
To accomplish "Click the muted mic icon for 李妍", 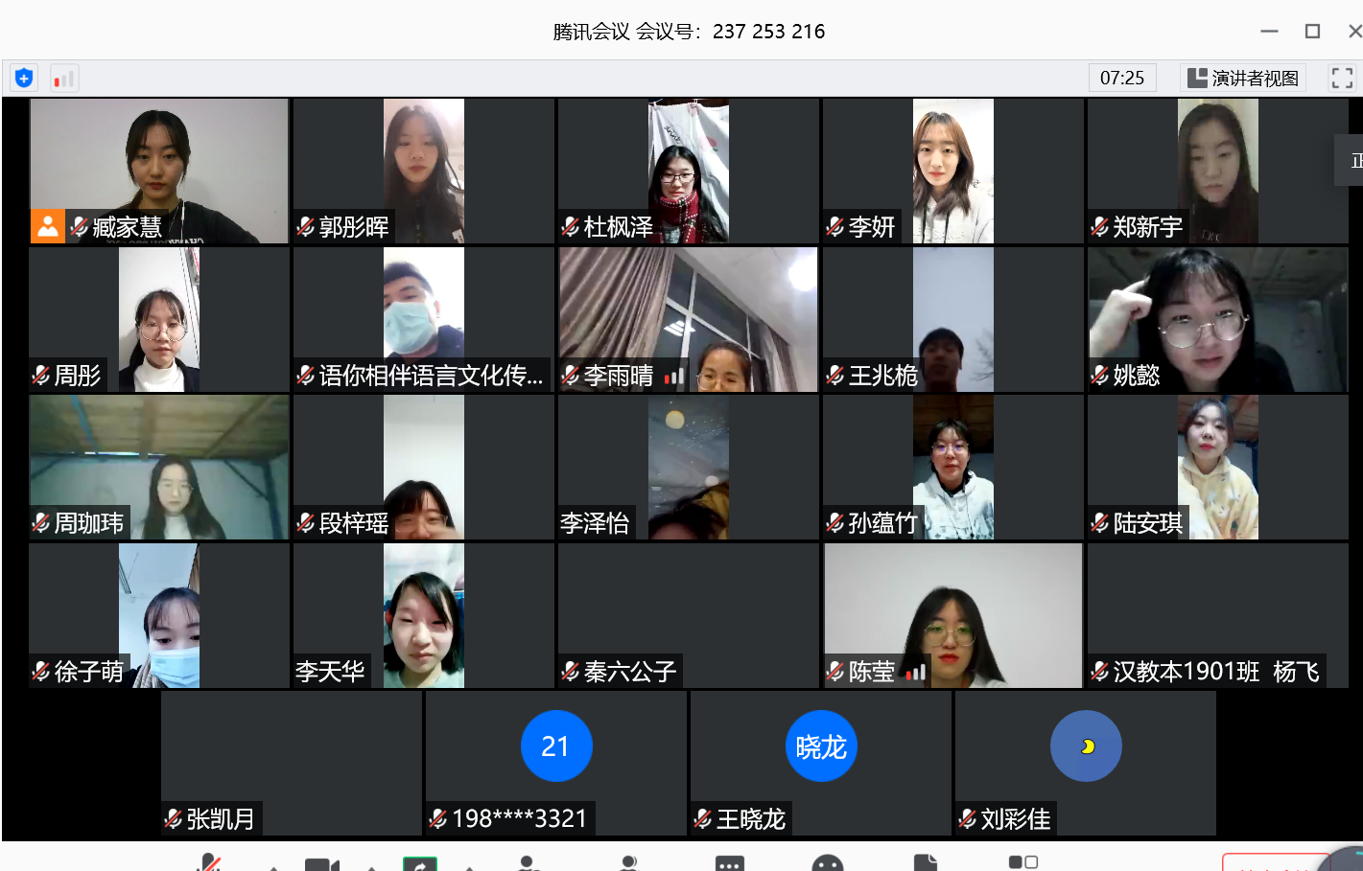I will pos(835,227).
